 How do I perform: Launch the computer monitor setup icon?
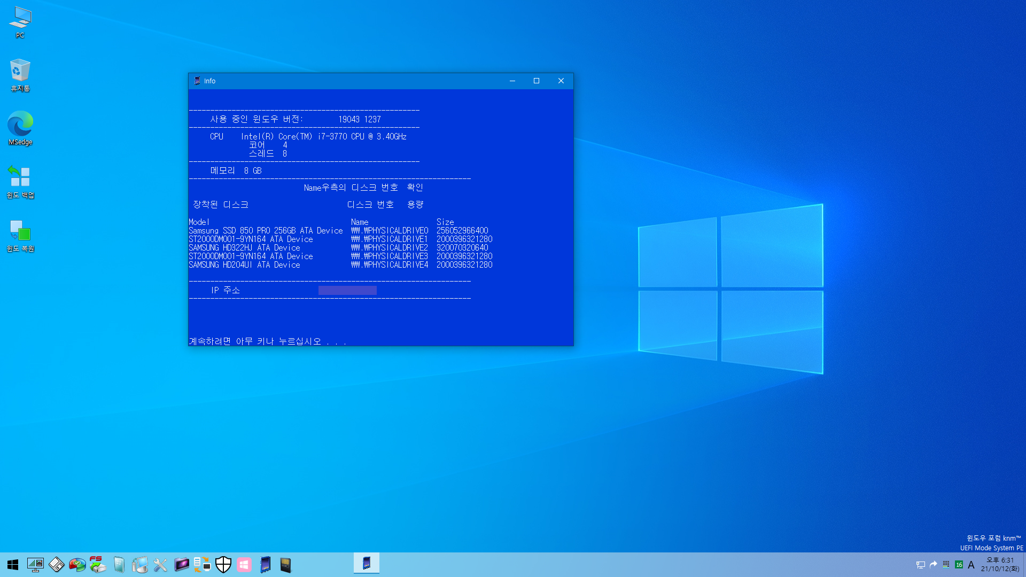(x=140, y=565)
